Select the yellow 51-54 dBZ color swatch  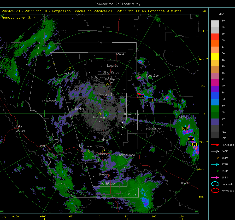coord(215,57)
